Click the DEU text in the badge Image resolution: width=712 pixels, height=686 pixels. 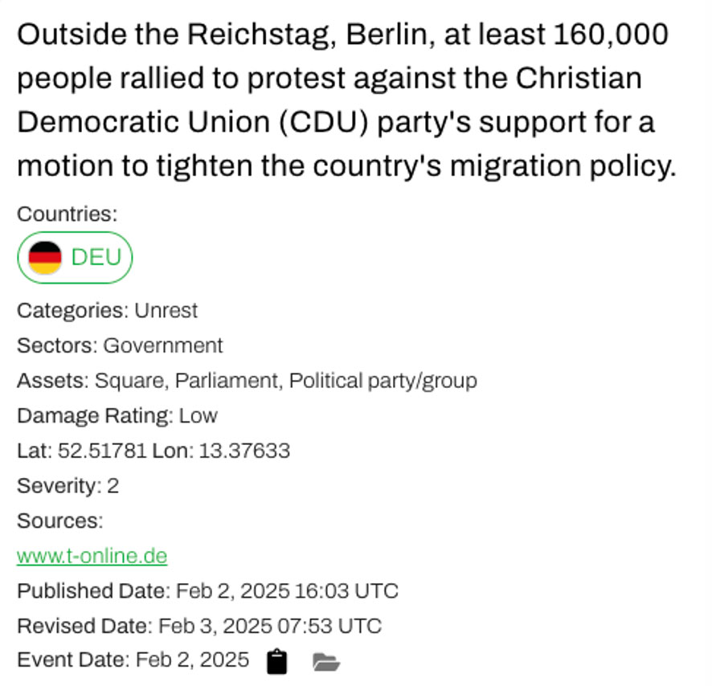coord(96,257)
